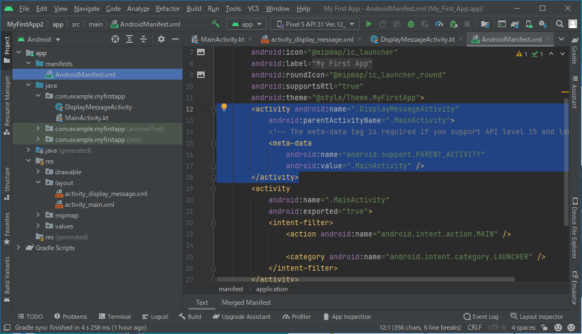This screenshot has width=582, height=334.
Task: Switch to the Merged Manifest tab
Action: 246,303
